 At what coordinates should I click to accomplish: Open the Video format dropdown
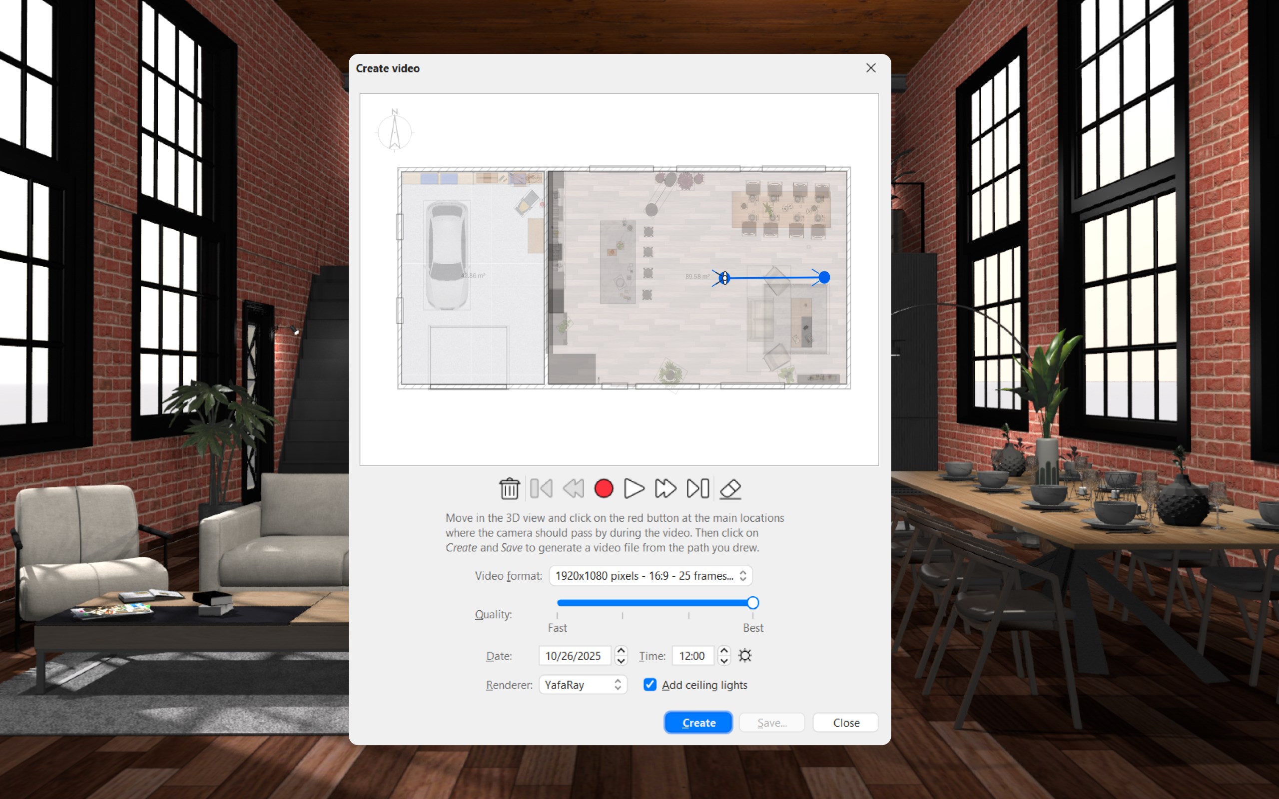point(650,575)
